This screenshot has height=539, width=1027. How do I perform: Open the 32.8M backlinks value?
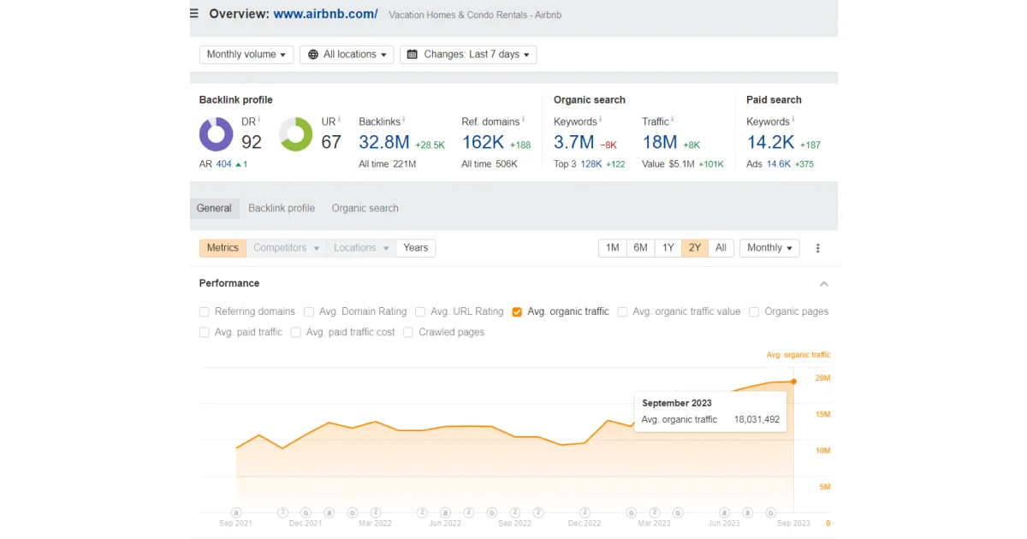pyautogui.click(x=384, y=142)
